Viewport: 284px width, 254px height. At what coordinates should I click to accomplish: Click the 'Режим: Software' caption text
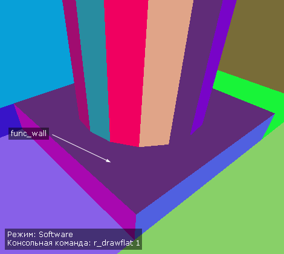click(40, 235)
